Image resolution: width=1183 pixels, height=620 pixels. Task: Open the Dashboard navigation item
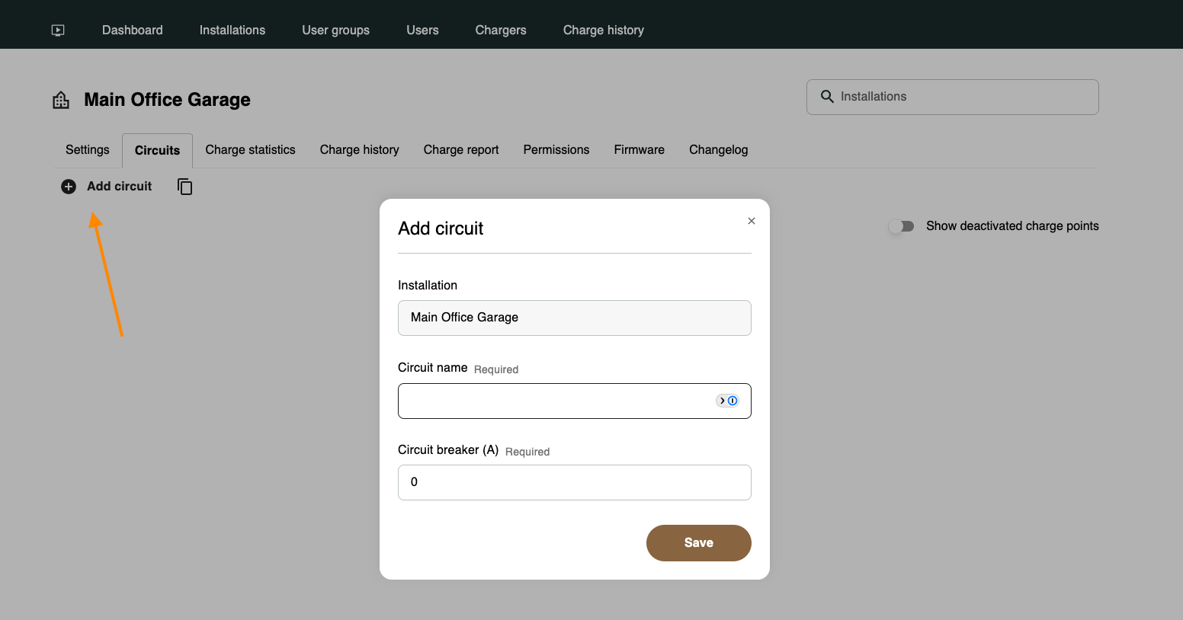point(133,30)
